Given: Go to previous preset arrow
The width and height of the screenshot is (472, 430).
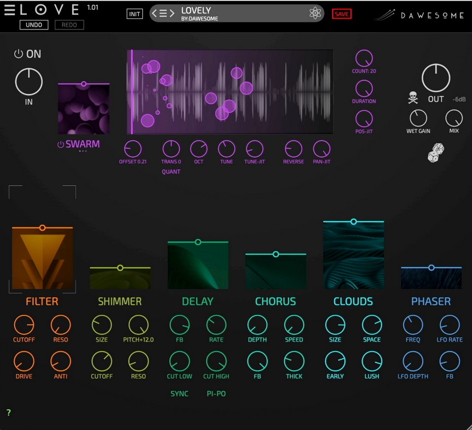Looking at the screenshot, I should [154, 13].
